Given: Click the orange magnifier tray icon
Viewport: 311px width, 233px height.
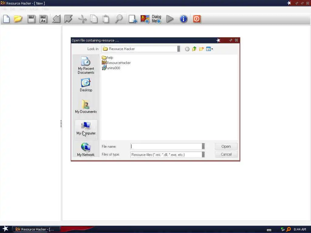Looking at the screenshot, I should coord(289,229).
